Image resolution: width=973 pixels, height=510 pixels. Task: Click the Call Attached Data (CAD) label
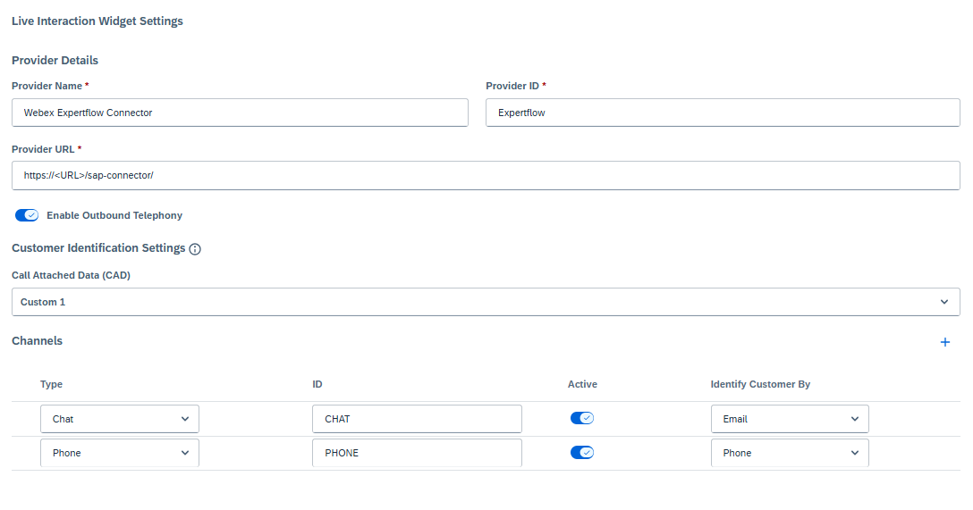click(71, 275)
